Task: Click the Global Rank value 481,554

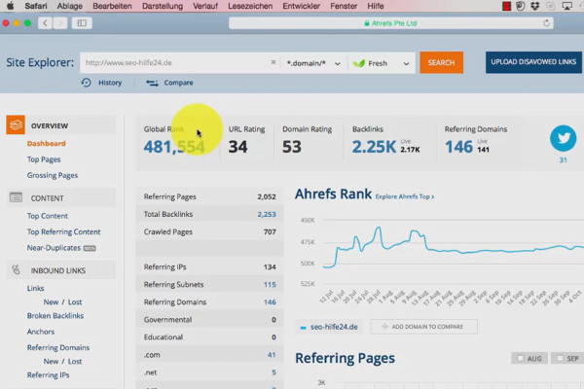Action: tap(174, 147)
